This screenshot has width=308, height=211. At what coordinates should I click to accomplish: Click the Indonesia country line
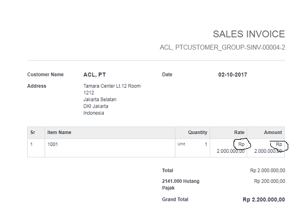(94, 113)
